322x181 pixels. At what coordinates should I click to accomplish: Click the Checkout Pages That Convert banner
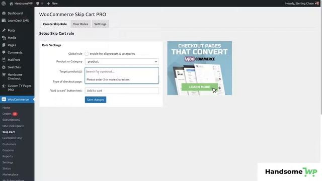coord(199,68)
